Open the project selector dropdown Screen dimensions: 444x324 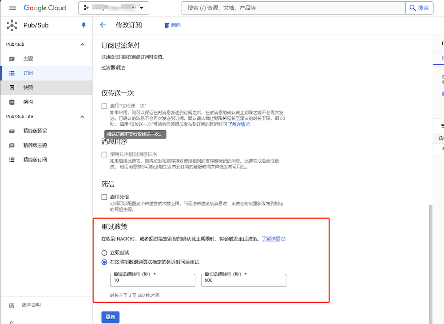(114, 8)
